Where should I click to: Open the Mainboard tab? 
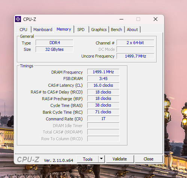click(x=43, y=30)
